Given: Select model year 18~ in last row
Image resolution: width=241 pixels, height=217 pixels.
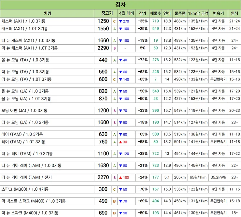Looking at the screenshot, I should pyautogui.click(x=234, y=213).
